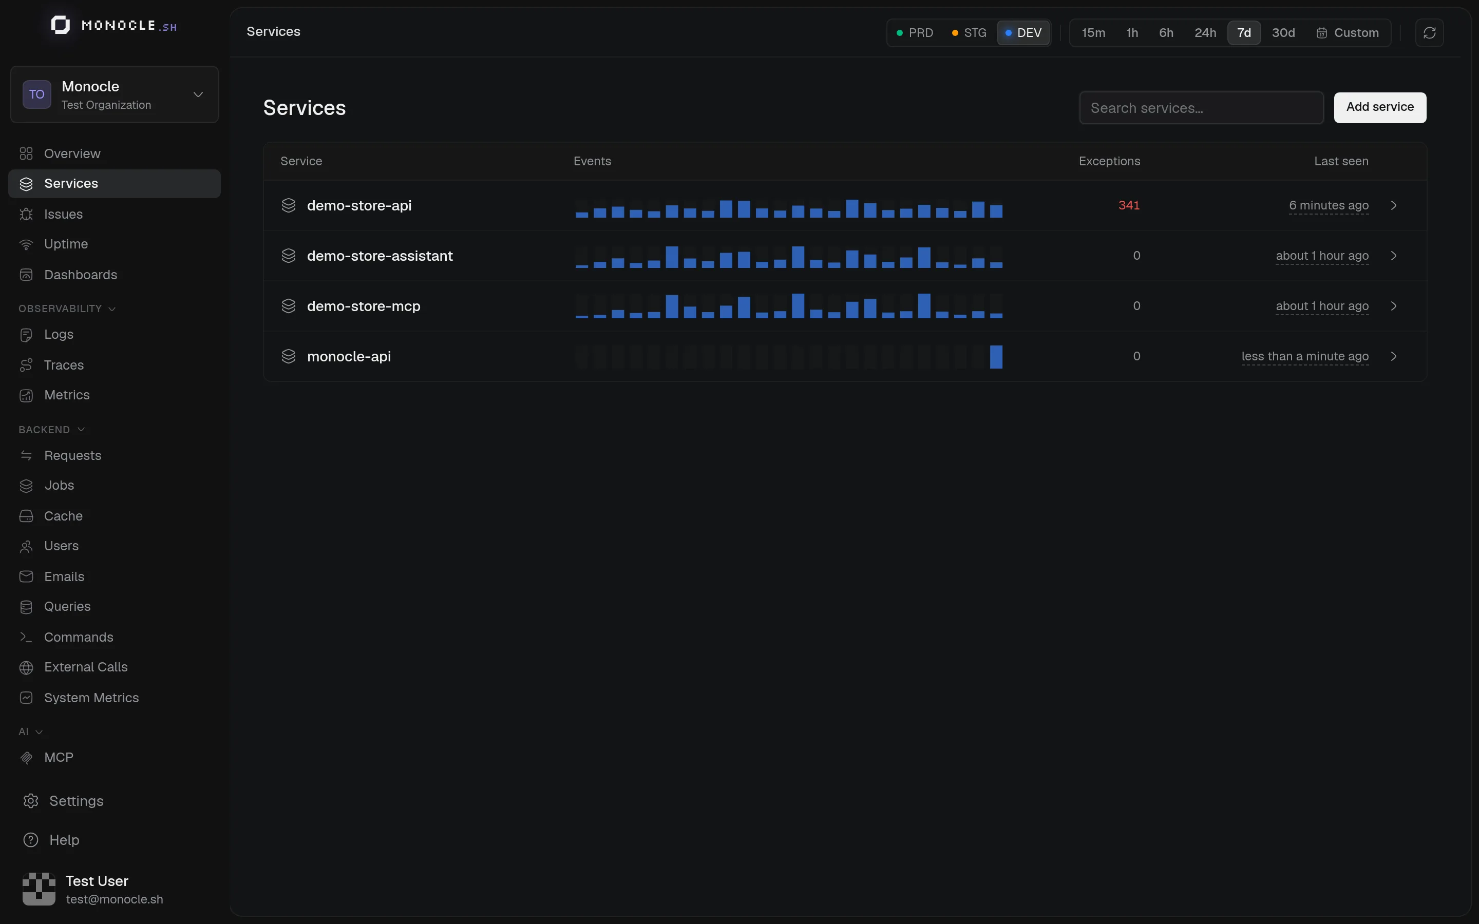Focus the Search services field
This screenshot has width=1479, height=924.
[x=1201, y=108]
